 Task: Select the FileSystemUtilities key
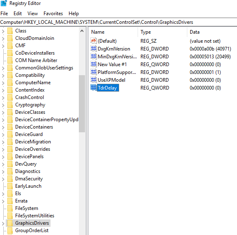pos(35,216)
